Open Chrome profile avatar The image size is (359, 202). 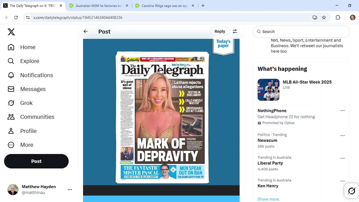[353, 17]
